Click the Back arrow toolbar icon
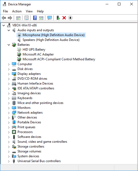Screen dimensions: 138x171 (x=4, y=18)
